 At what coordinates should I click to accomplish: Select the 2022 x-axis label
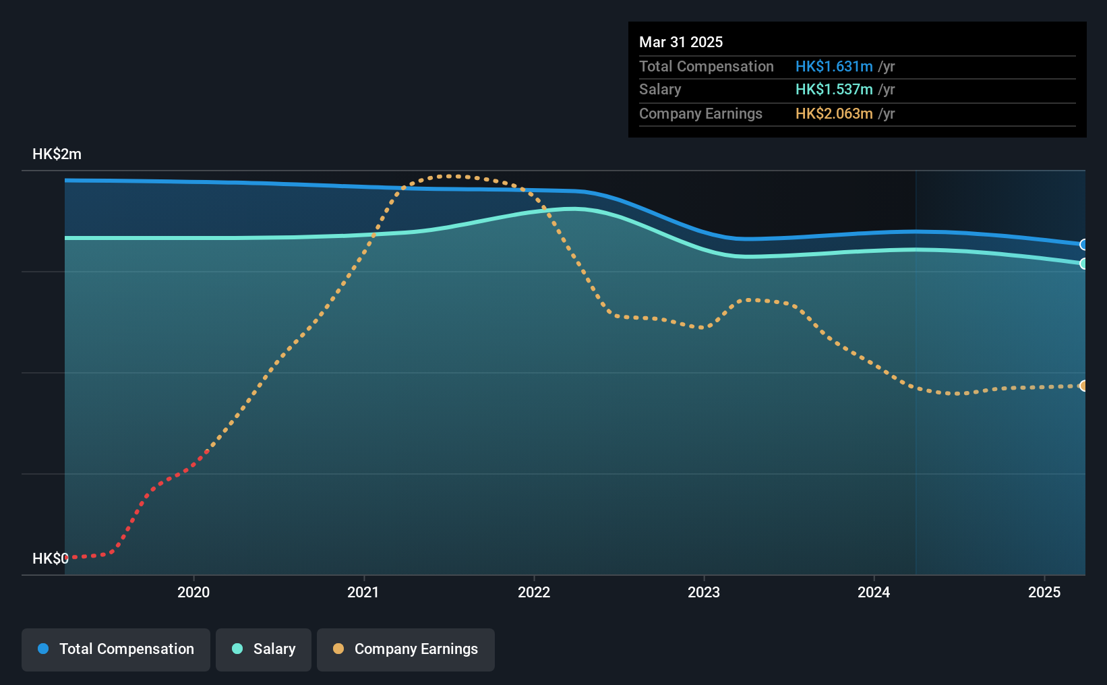coord(534,592)
